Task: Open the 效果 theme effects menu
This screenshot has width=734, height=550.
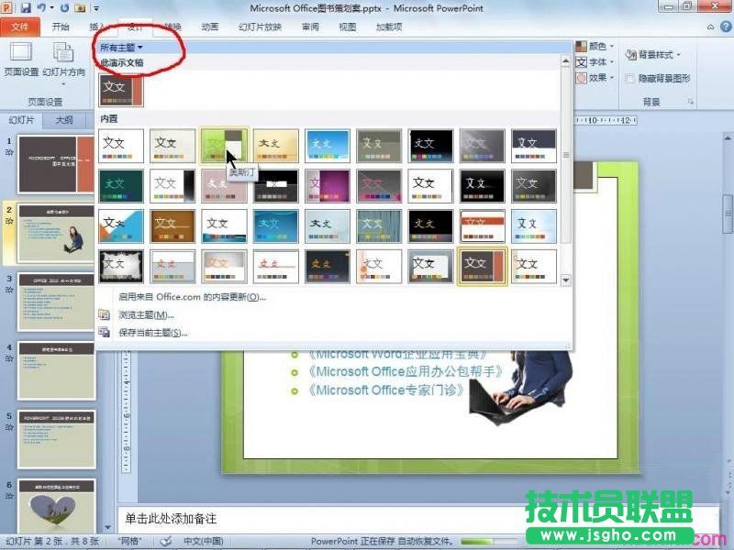Action: coord(595,78)
